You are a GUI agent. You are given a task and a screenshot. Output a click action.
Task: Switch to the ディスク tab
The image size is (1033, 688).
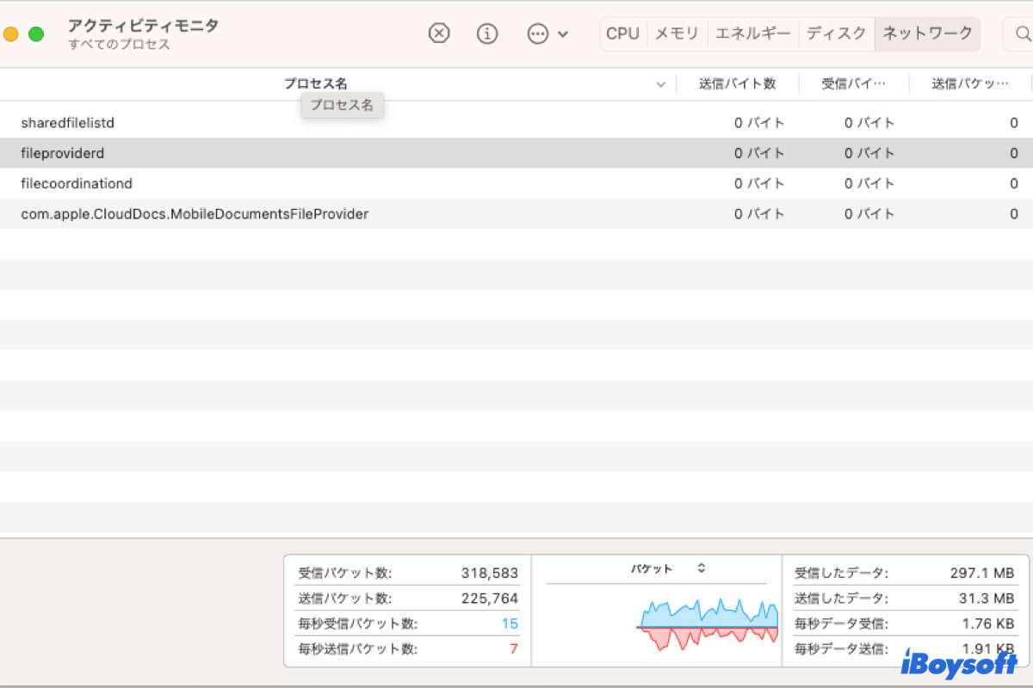tap(837, 34)
